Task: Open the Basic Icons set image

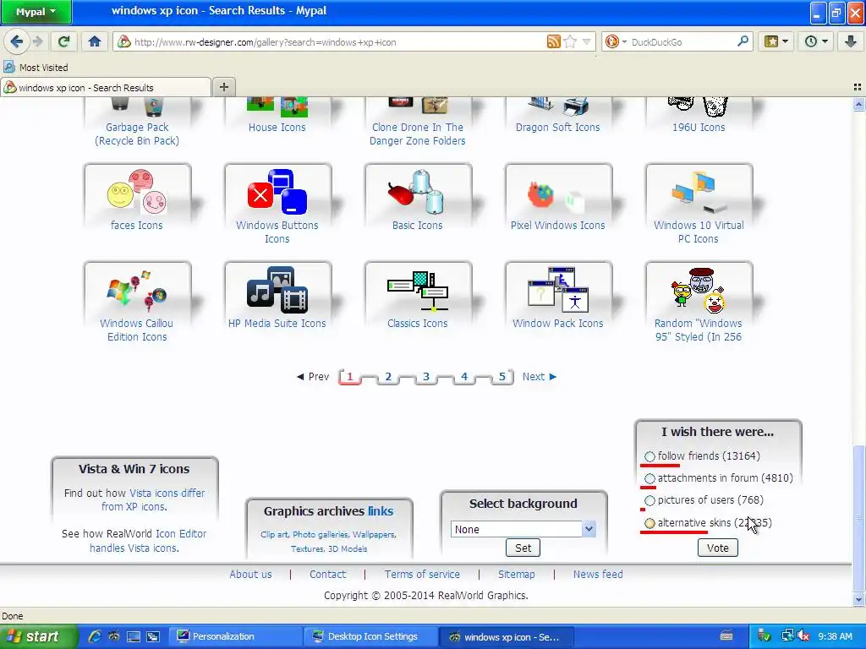Action: coord(418,192)
